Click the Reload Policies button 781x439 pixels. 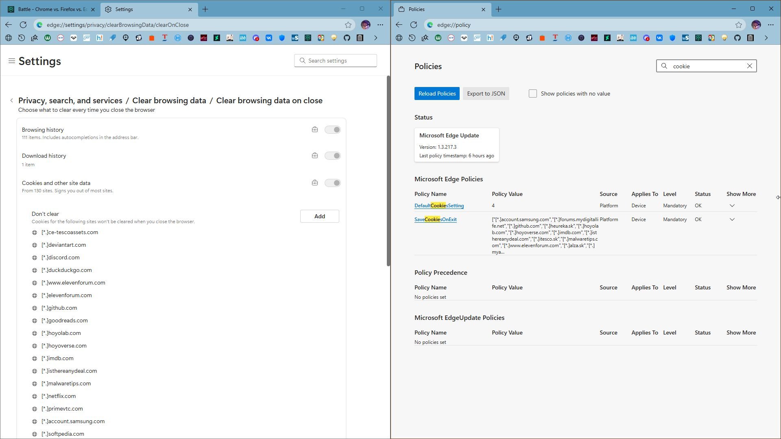click(437, 93)
